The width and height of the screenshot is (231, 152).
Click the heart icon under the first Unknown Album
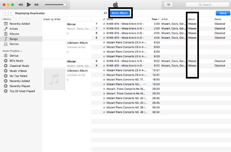[68, 52]
